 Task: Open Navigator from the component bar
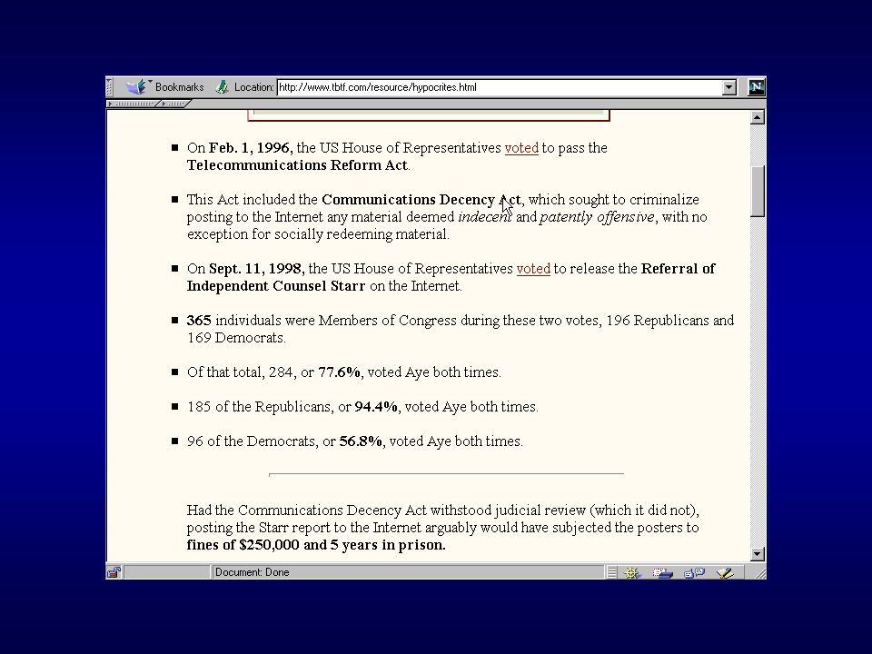[632, 572]
